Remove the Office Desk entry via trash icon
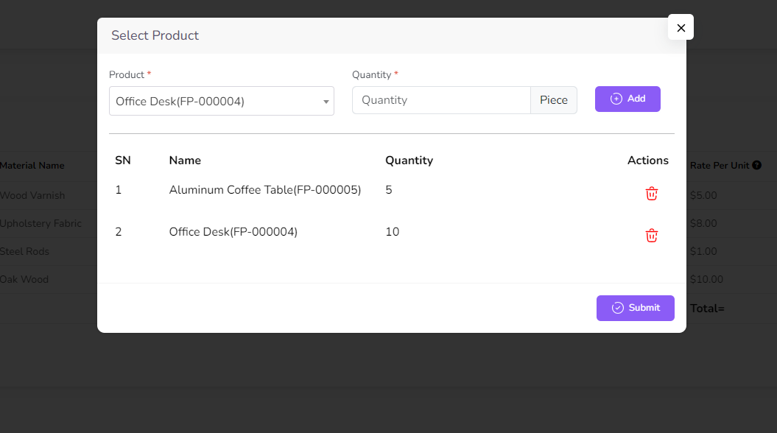This screenshot has width=777, height=433. tap(651, 236)
